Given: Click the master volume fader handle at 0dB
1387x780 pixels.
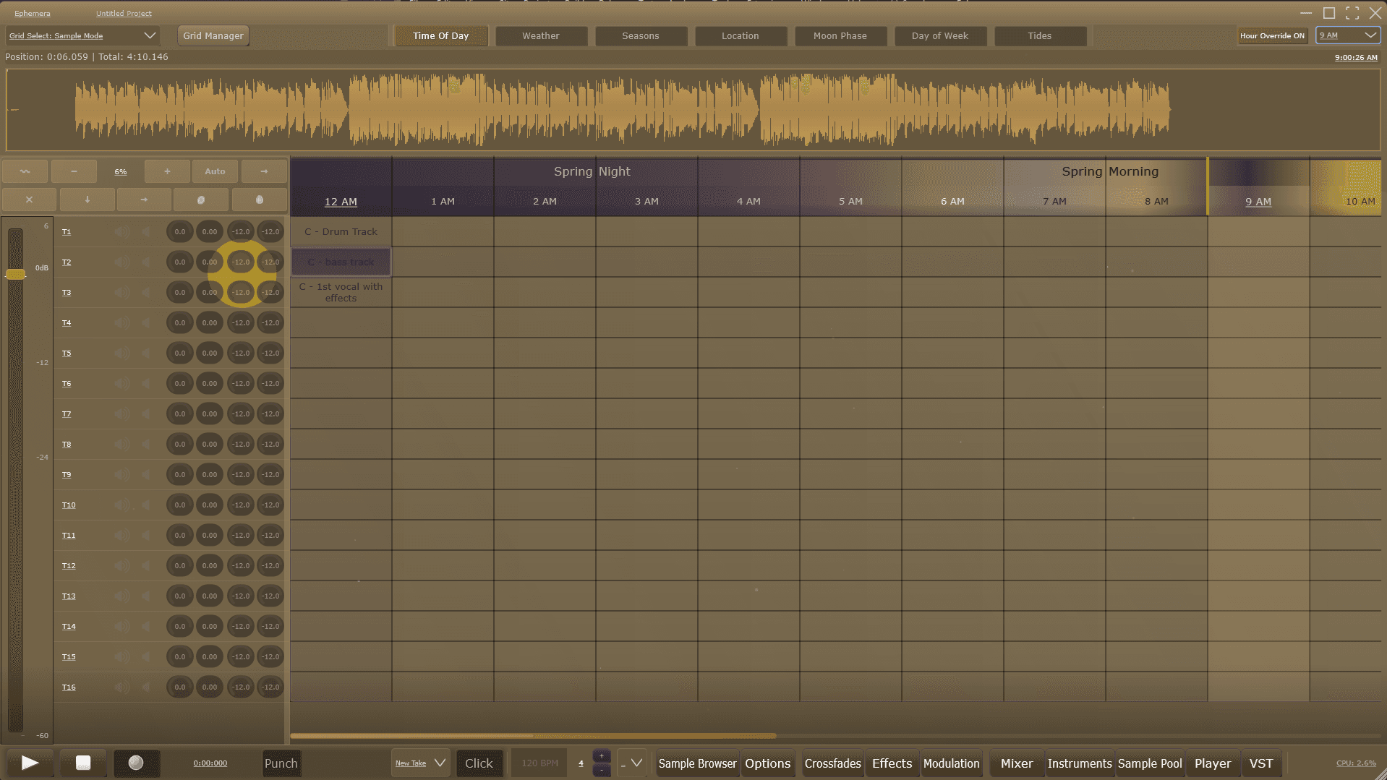Looking at the screenshot, I should pos(15,274).
